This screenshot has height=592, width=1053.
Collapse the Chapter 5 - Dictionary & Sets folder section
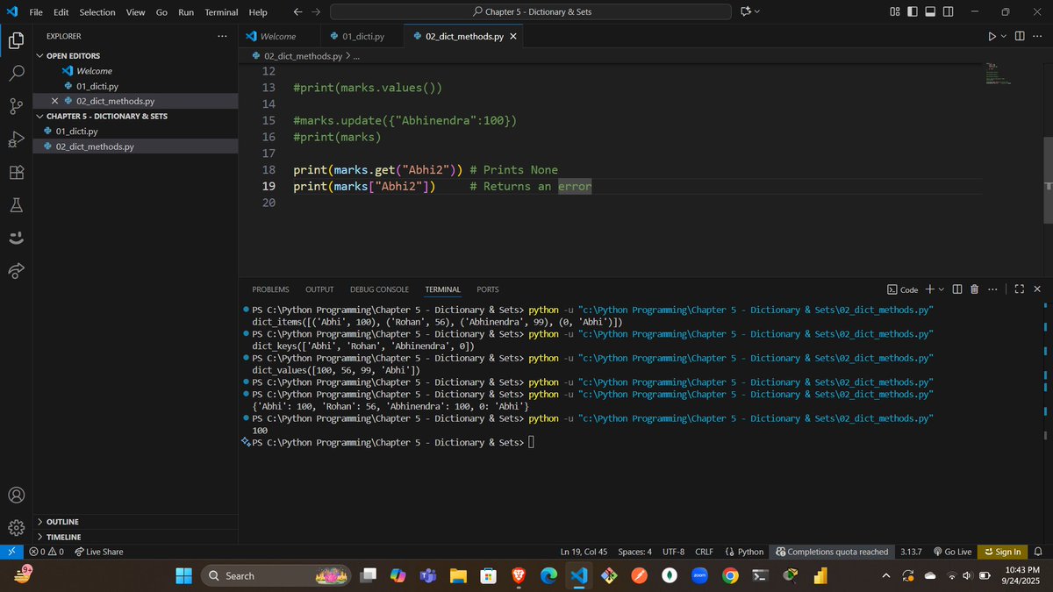pos(136,116)
